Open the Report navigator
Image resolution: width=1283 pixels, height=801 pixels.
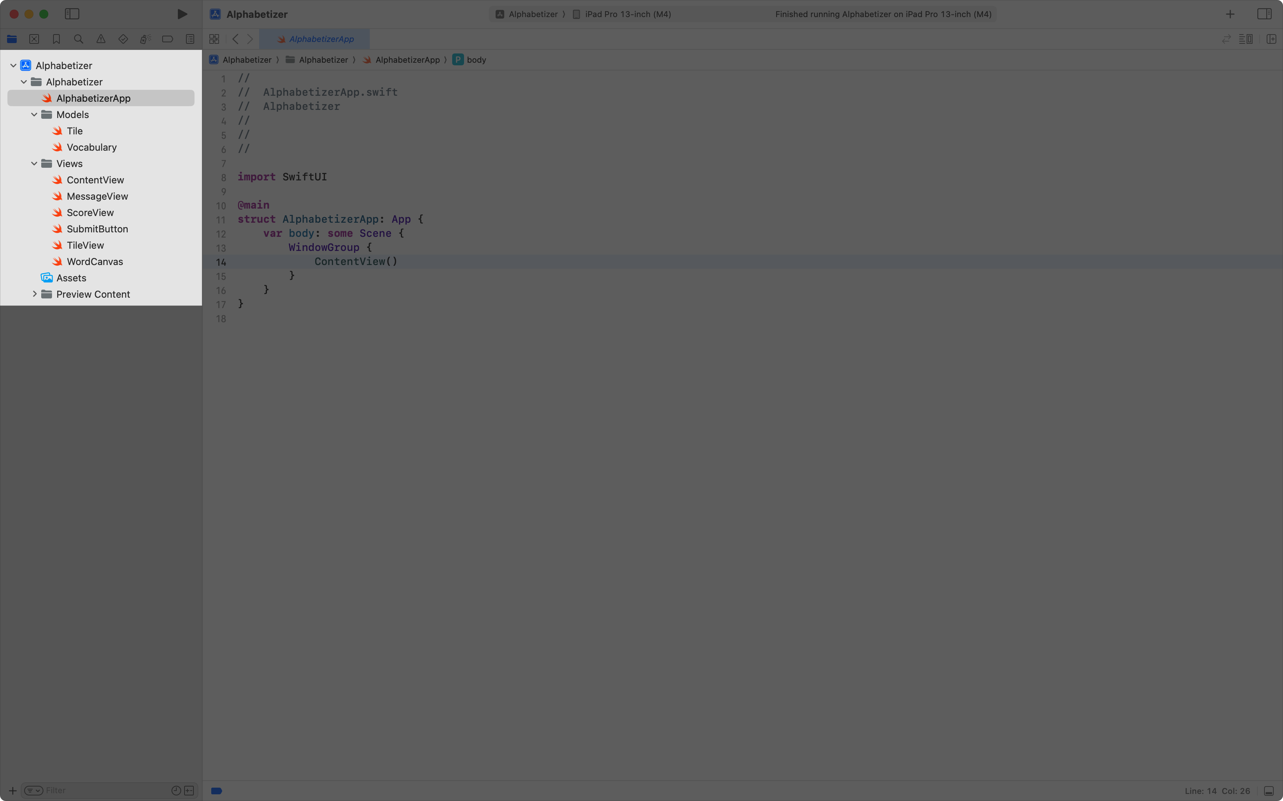(x=190, y=39)
